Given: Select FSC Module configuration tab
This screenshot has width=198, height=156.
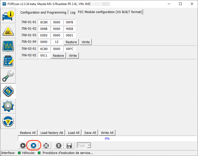Looking at the screenshot, I should tap(110, 12).
